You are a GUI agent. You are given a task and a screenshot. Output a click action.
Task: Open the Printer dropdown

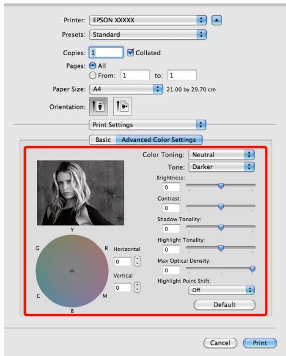[x=148, y=20]
